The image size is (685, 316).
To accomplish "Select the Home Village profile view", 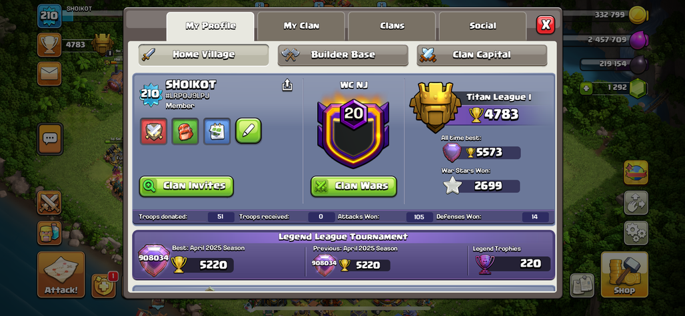I will point(204,55).
